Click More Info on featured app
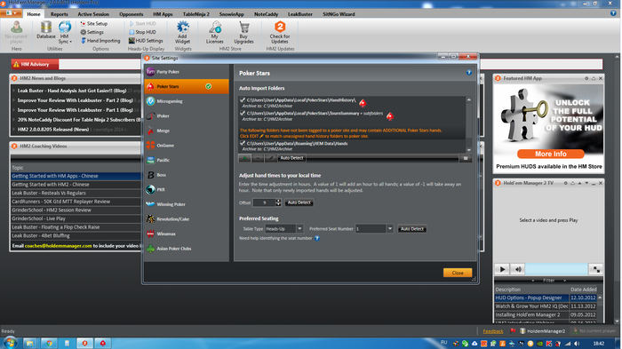This screenshot has height=349, width=622. click(x=551, y=154)
